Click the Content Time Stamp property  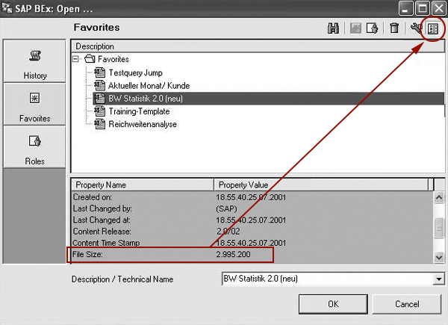click(106, 243)
